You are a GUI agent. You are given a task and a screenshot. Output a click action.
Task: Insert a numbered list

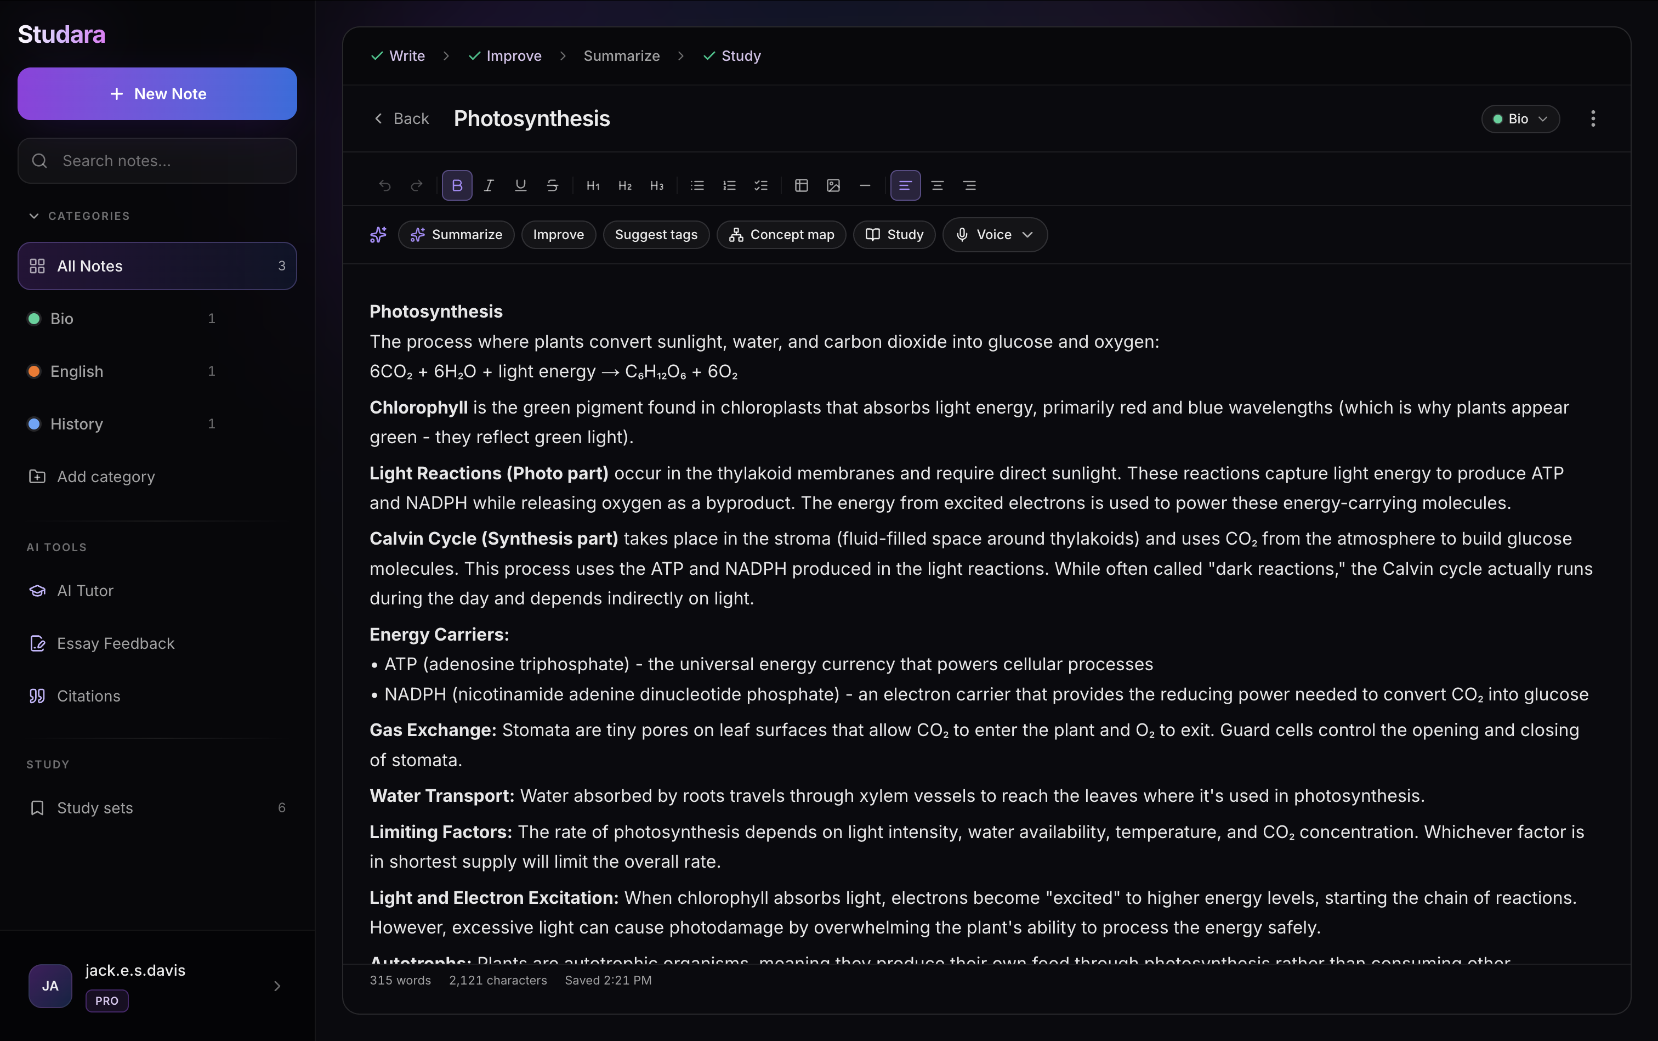point(729,185)
